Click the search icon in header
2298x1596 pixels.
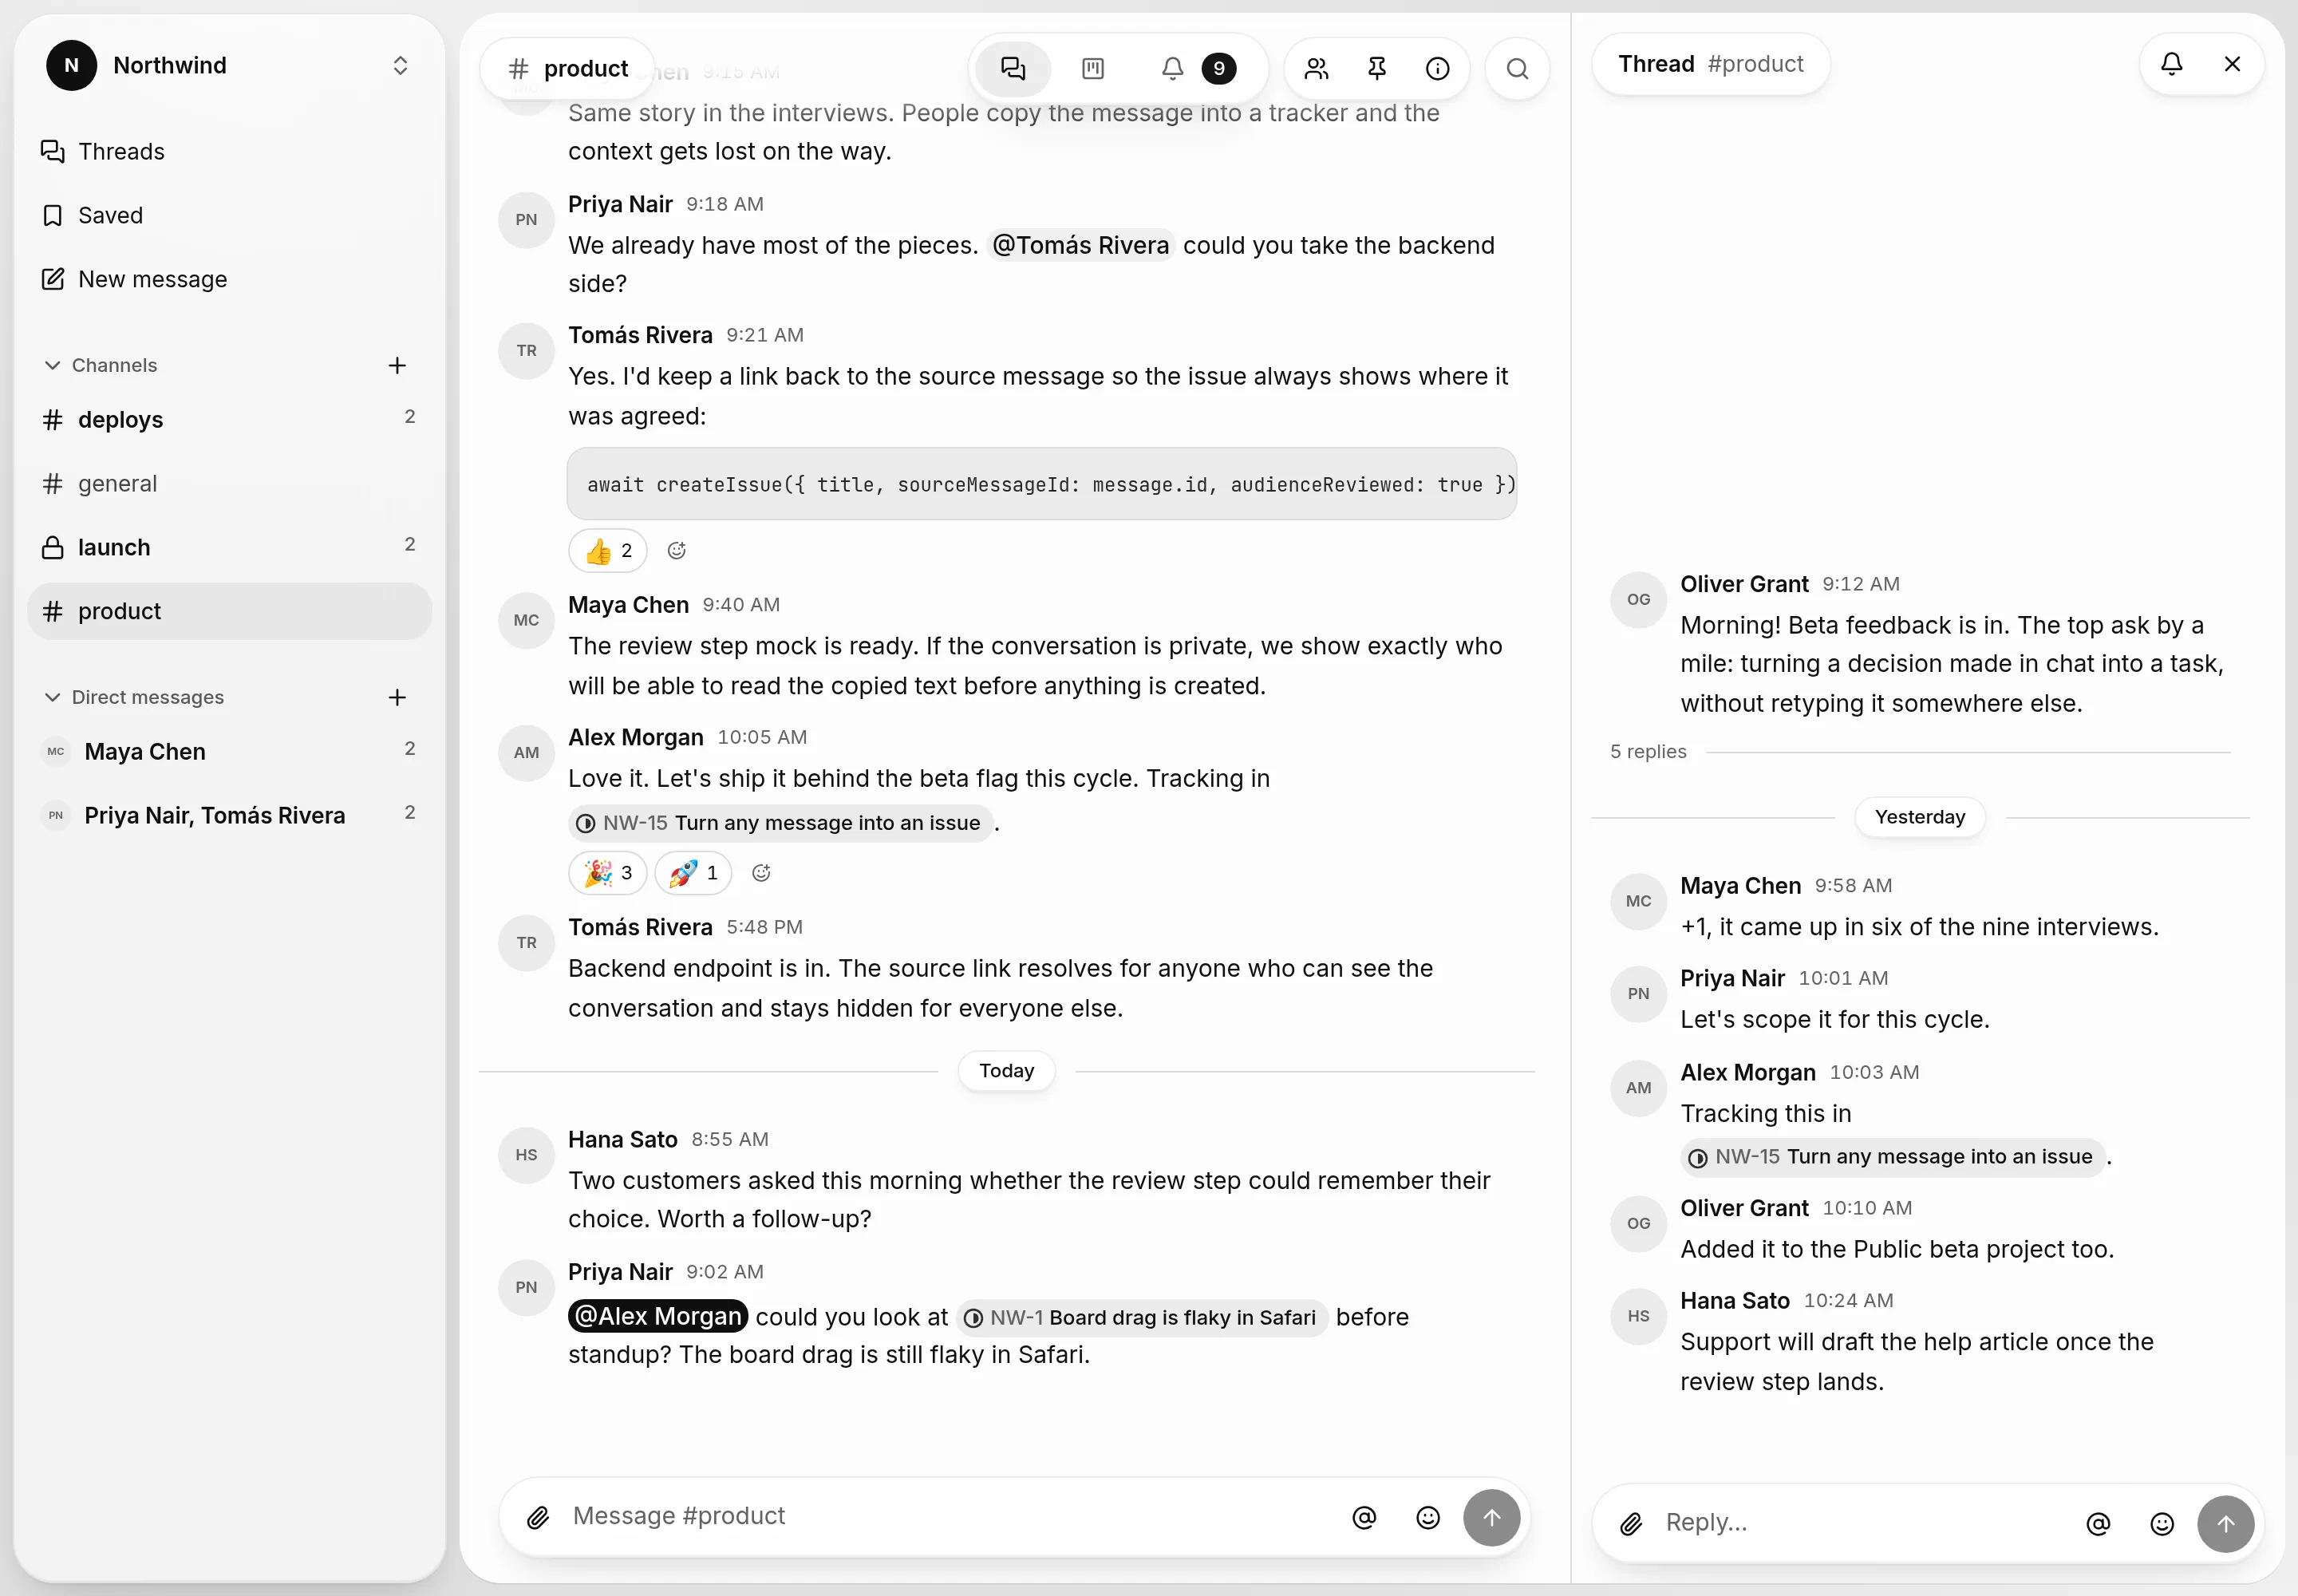click(x=1517, y=68)
